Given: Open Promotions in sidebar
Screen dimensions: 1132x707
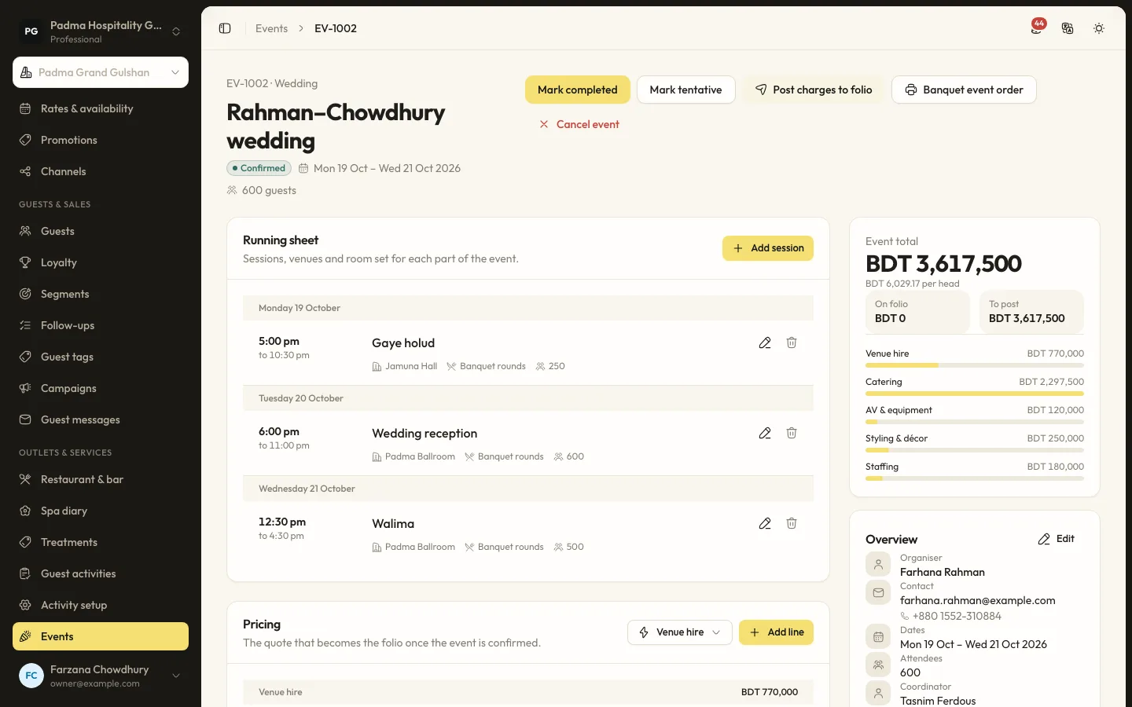Looking at the screenshot, I should [x=101, y=140].
